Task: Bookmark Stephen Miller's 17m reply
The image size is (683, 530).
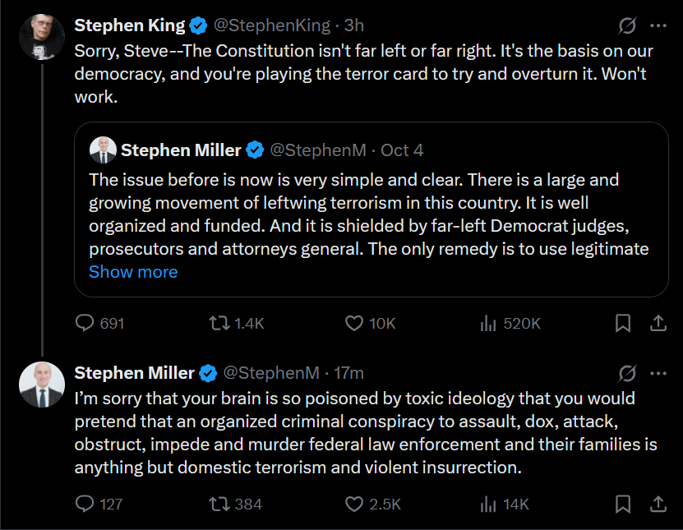Action: [x=624, y=504]
